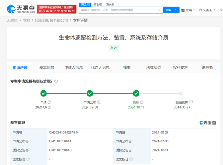Switch to the 申请人信息 tab
Screen dimensions: 223x165
pos(74,67)
